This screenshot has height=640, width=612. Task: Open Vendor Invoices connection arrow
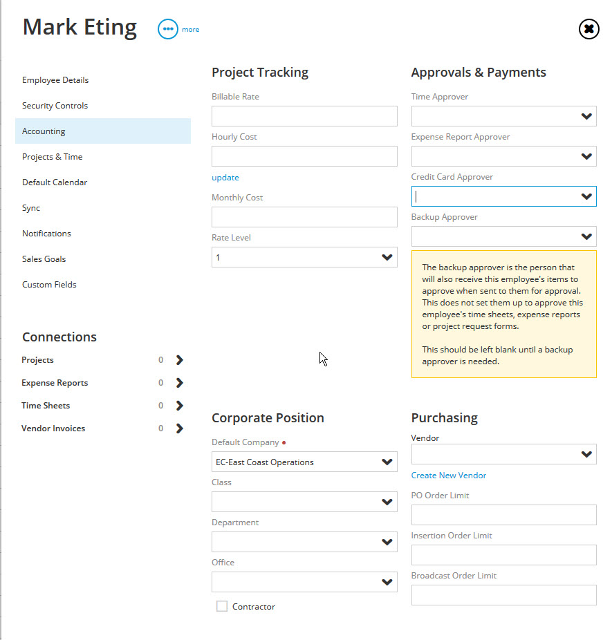180,428
